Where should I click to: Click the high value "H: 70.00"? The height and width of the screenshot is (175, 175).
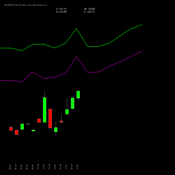[x=90, y=9]
